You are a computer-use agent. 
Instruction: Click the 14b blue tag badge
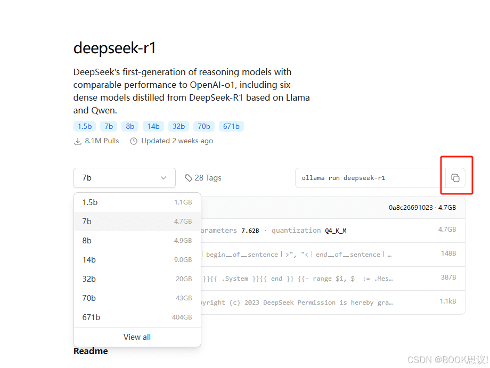point(153,126)
